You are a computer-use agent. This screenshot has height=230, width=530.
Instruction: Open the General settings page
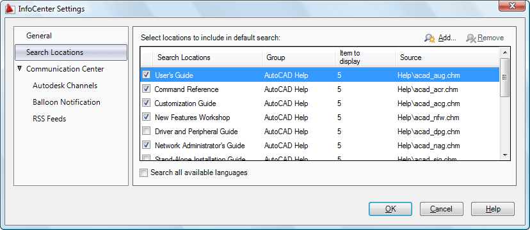pyautogui.click(x=39, y=35)
